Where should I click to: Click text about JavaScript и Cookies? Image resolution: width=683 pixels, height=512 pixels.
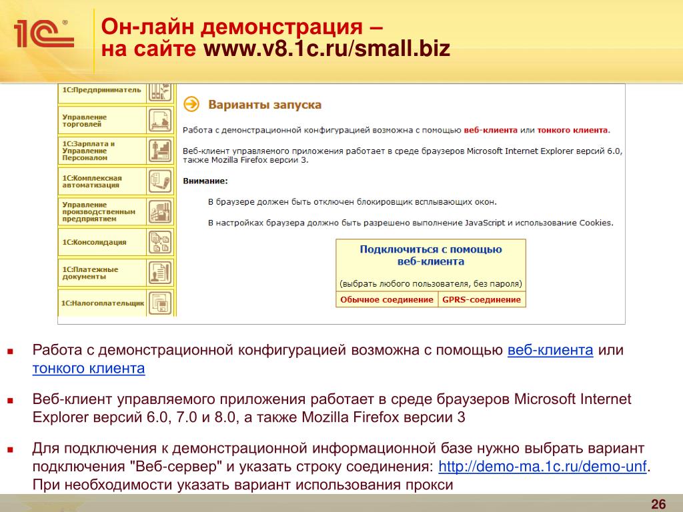(x=410, y=223)
